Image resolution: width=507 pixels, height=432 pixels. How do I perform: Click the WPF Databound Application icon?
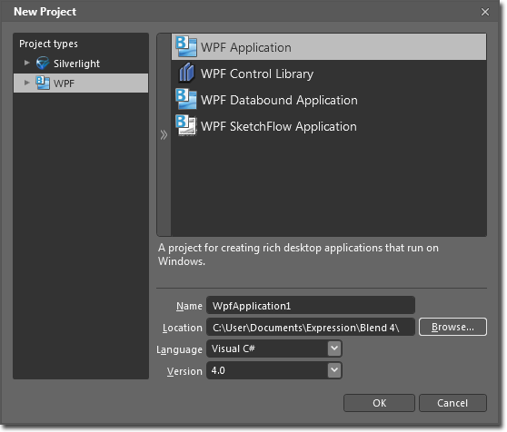click(186, 100)
